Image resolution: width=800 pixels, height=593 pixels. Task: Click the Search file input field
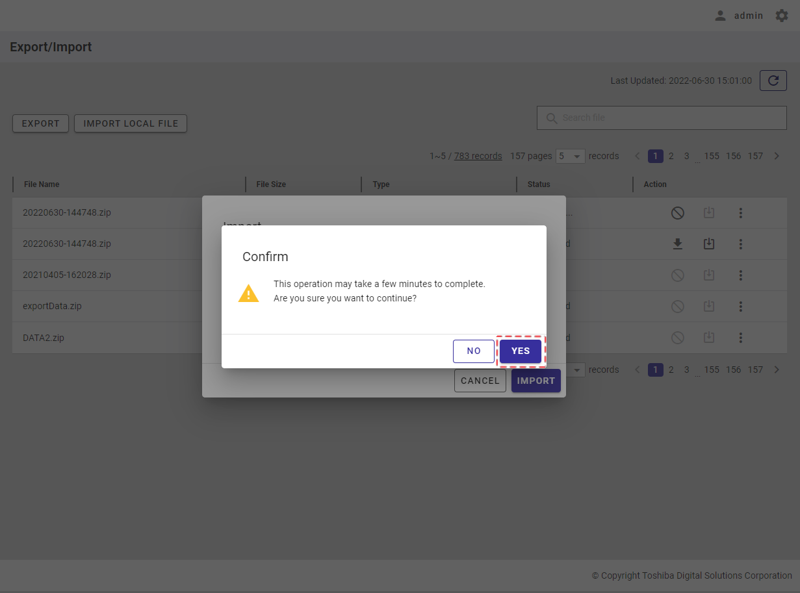click(x=669, y=118)
